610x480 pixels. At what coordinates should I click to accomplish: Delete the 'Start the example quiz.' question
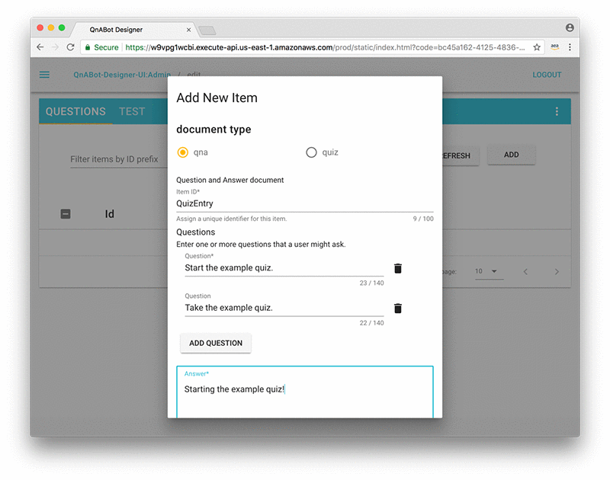click(x=397, y=268)
